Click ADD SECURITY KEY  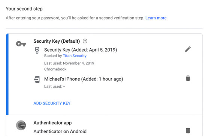click(x=52, y=103)
